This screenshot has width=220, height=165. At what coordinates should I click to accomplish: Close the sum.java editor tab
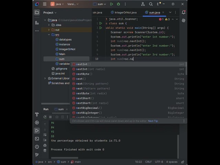pos(163,12)
